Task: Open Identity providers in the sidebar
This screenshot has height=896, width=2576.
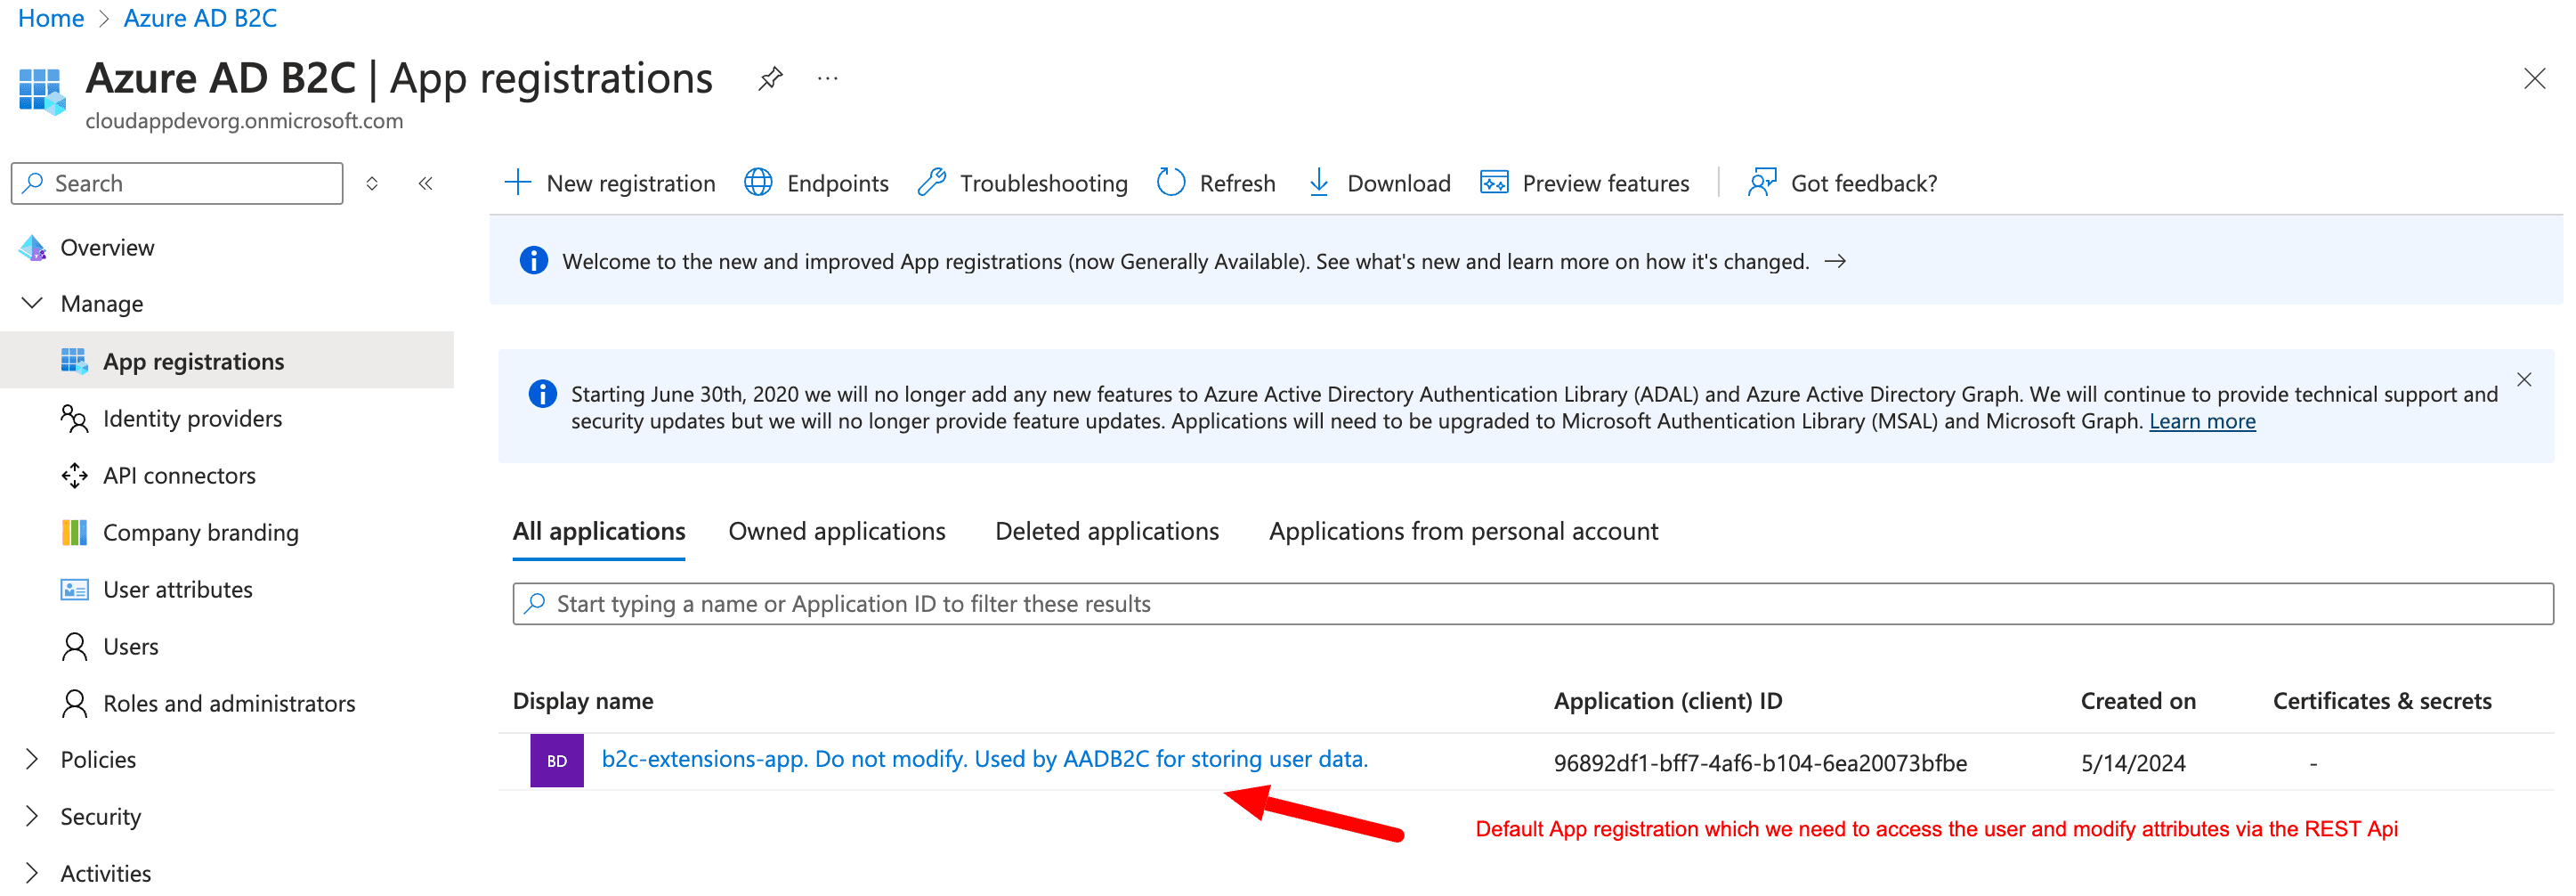Action: 192,419
